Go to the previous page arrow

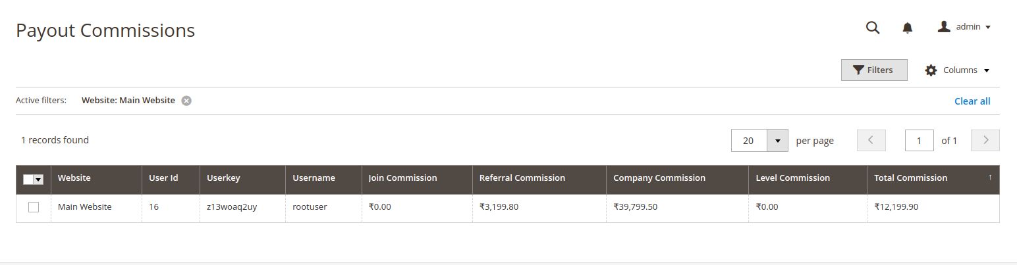871,140
